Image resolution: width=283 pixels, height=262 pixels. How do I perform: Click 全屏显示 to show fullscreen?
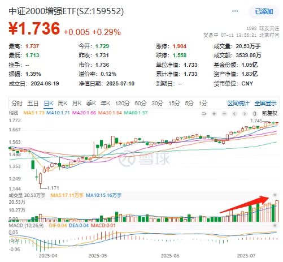tap(265, 104)
